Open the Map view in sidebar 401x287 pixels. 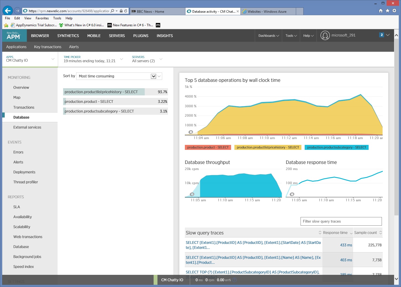[x=17, y=97]
